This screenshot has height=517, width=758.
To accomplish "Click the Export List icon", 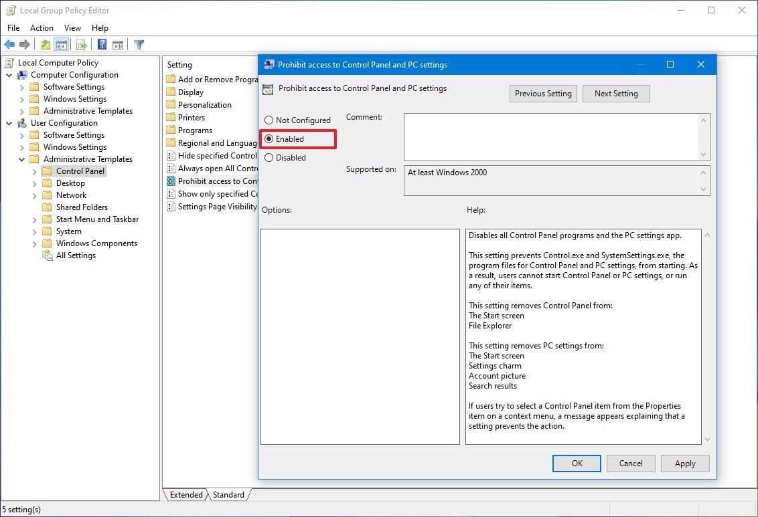I will click(80, 44).
